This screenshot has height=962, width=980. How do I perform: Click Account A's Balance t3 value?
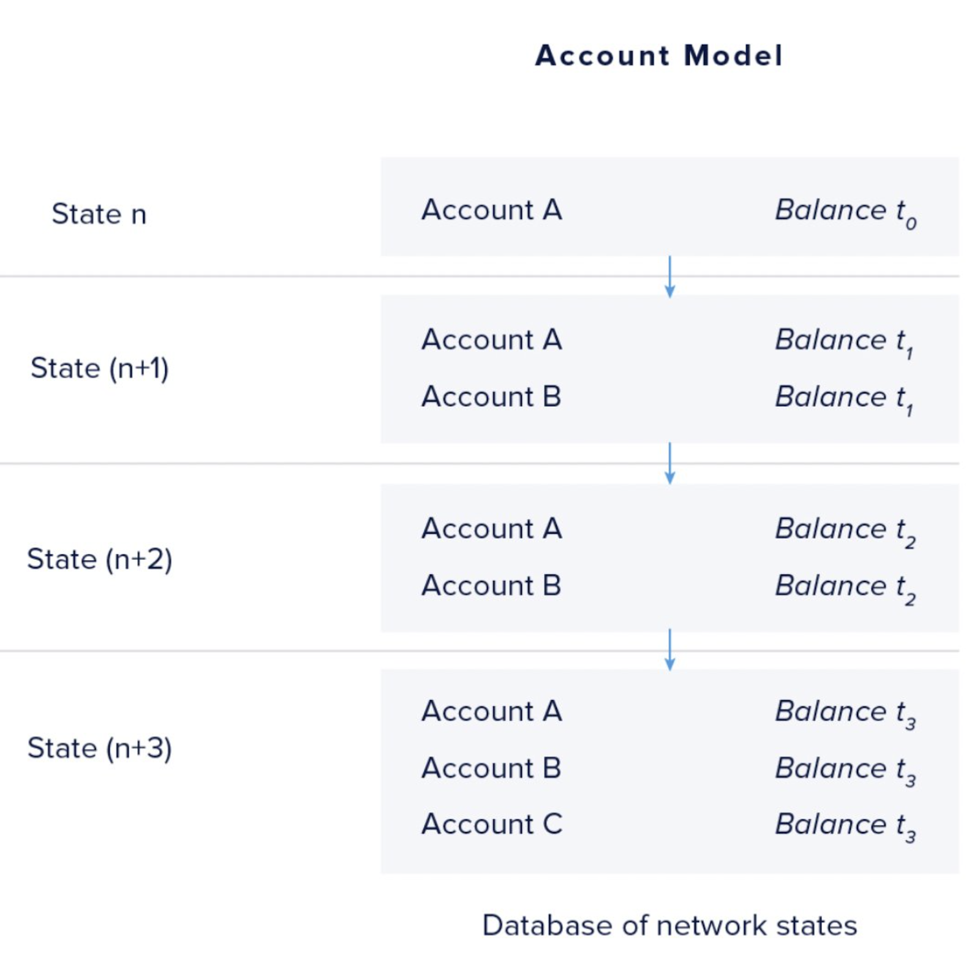(x=845, y=713)
